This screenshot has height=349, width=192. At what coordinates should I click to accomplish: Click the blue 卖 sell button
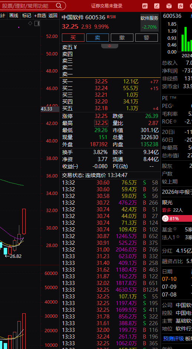click(x=97, y=38)
